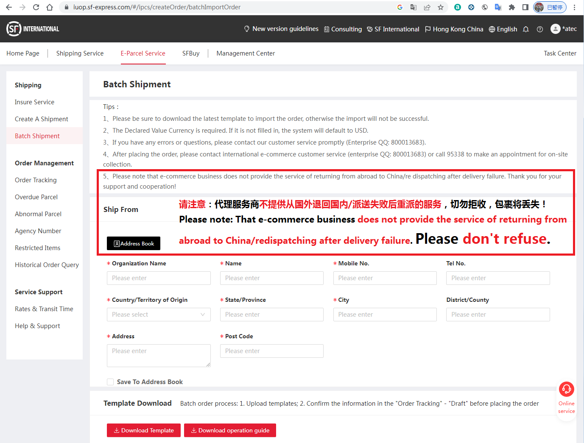Open the Home Page tab
Screen dimensions: 584x443
[x=23, y=53]
